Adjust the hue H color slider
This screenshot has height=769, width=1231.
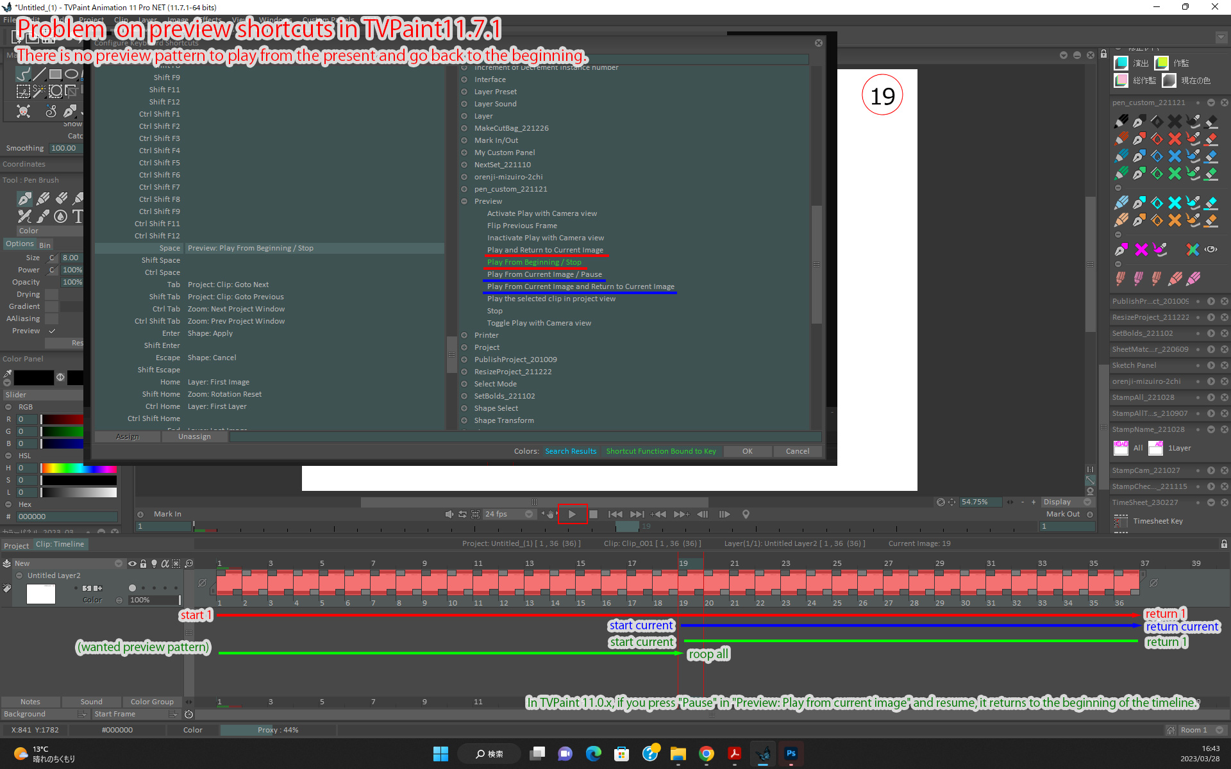[x=78, y=468]
